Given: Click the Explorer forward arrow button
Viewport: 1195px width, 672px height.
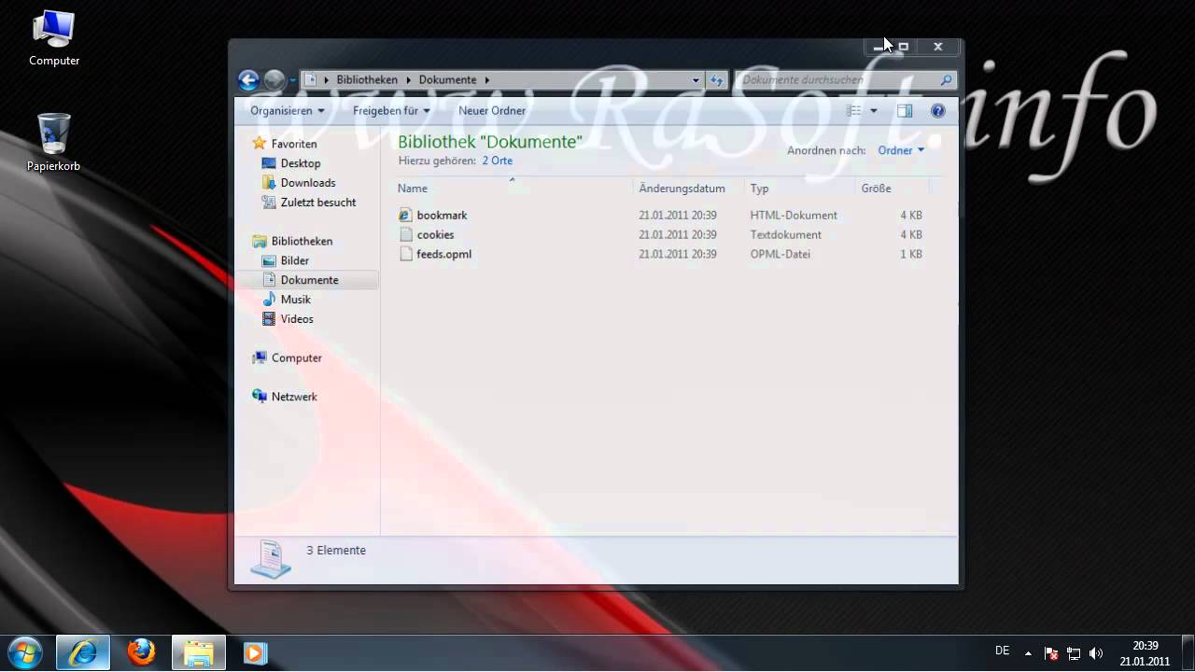Looking at the screenshot, I should point(274,80).
